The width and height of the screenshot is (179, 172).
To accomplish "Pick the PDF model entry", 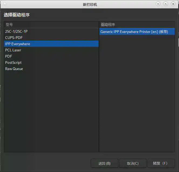I will 51,56.
